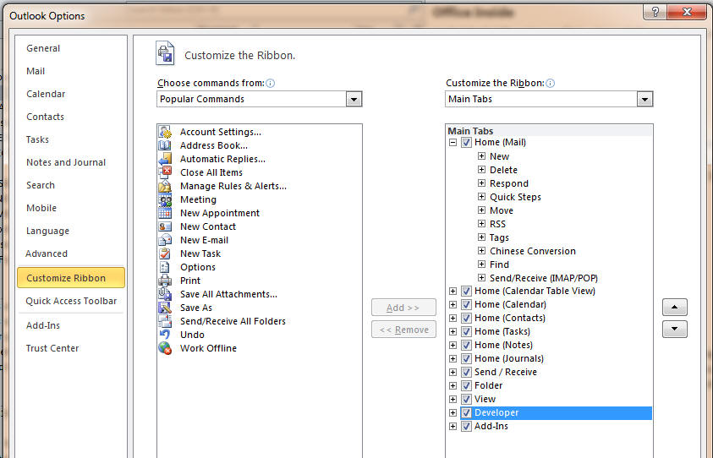Select the Address Book icon
713x458 pixels.
[165, 145]
